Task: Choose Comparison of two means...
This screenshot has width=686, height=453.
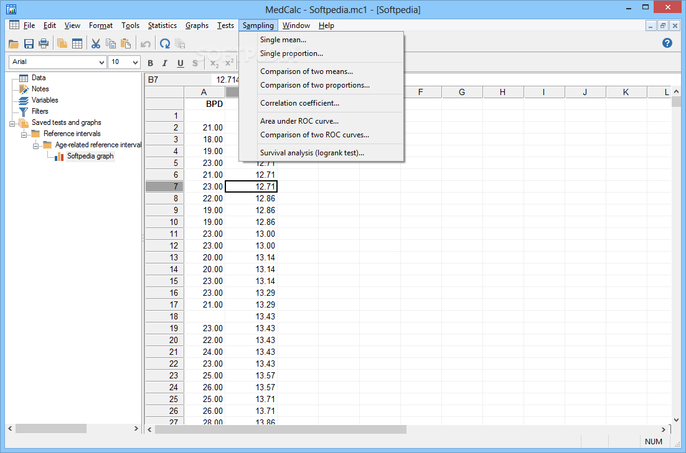Action: point(321,71)
